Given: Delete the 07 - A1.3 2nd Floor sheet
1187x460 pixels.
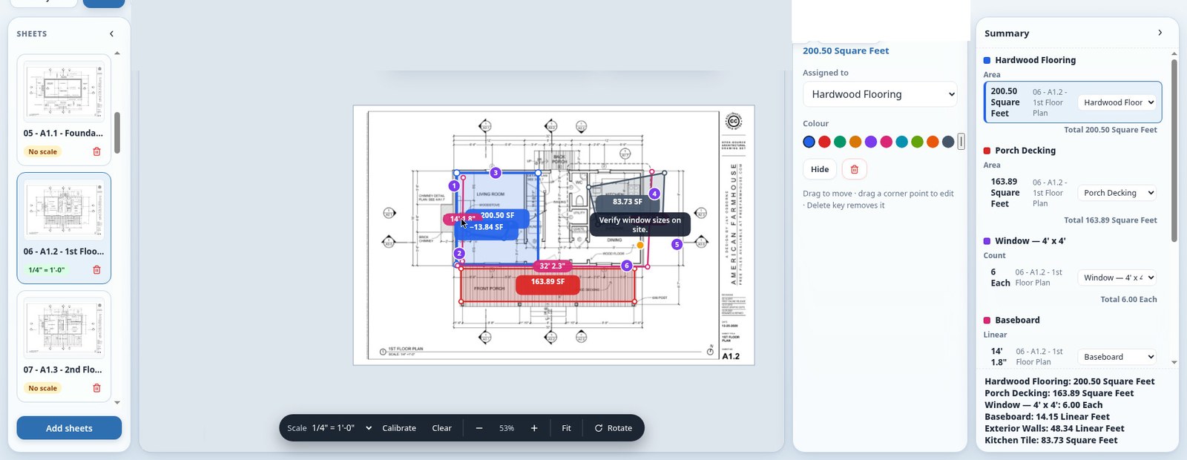Looking at the screenshot, I should point(96,388).
